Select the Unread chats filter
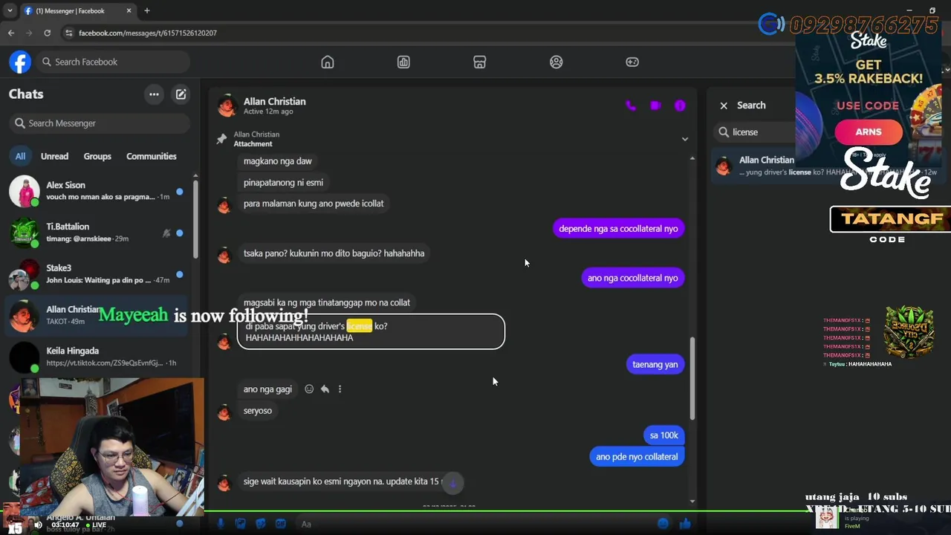The image size is (951, 535). pyautogui.click(x=54, y=156)
